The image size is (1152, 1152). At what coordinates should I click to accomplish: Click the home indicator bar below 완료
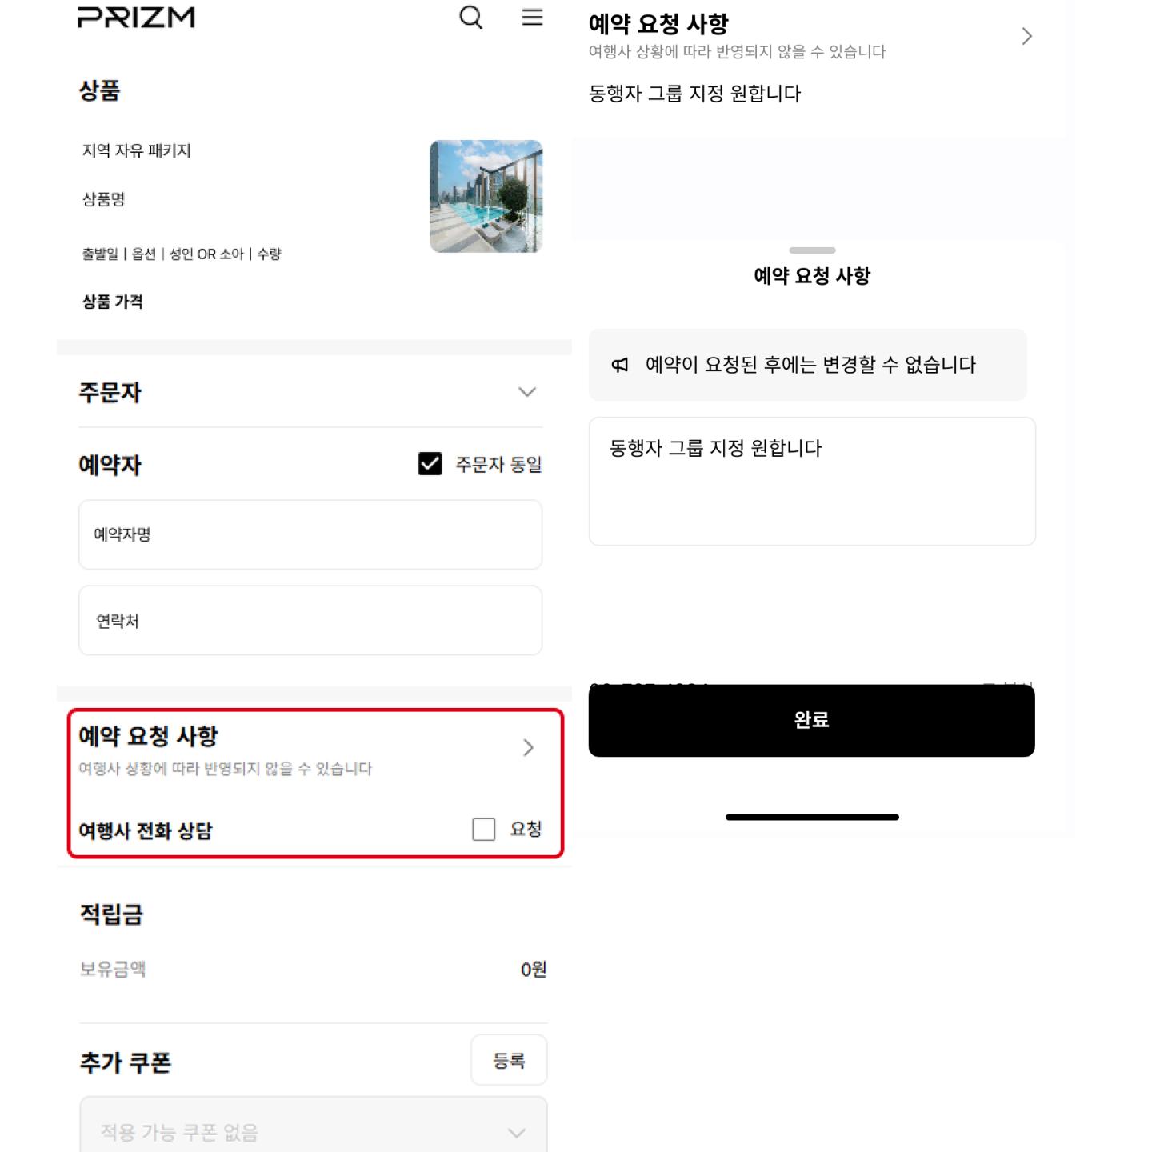pyautogui.click(x=812, y=817)
